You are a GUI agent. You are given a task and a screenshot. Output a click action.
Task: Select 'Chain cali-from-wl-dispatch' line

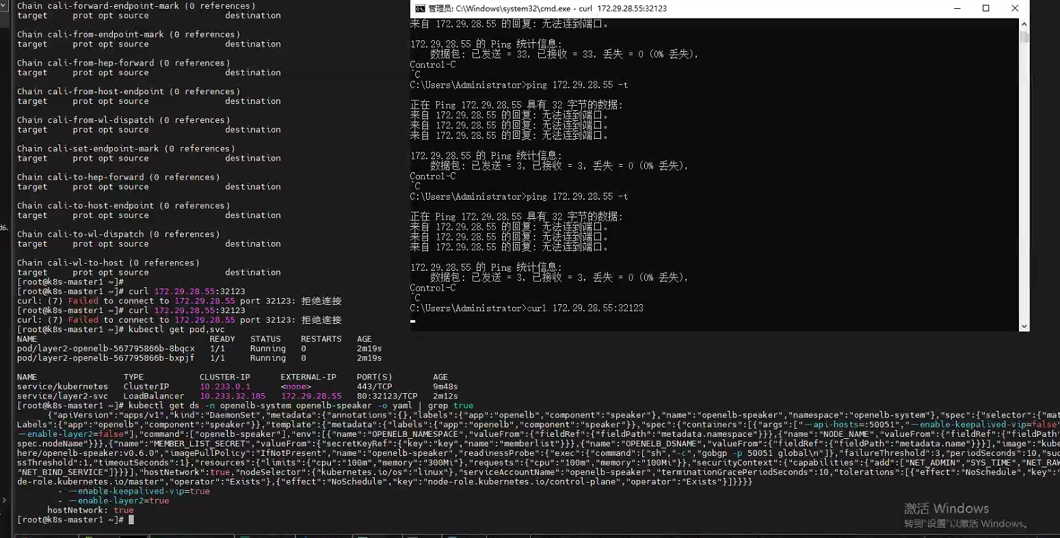click(124, 120)
